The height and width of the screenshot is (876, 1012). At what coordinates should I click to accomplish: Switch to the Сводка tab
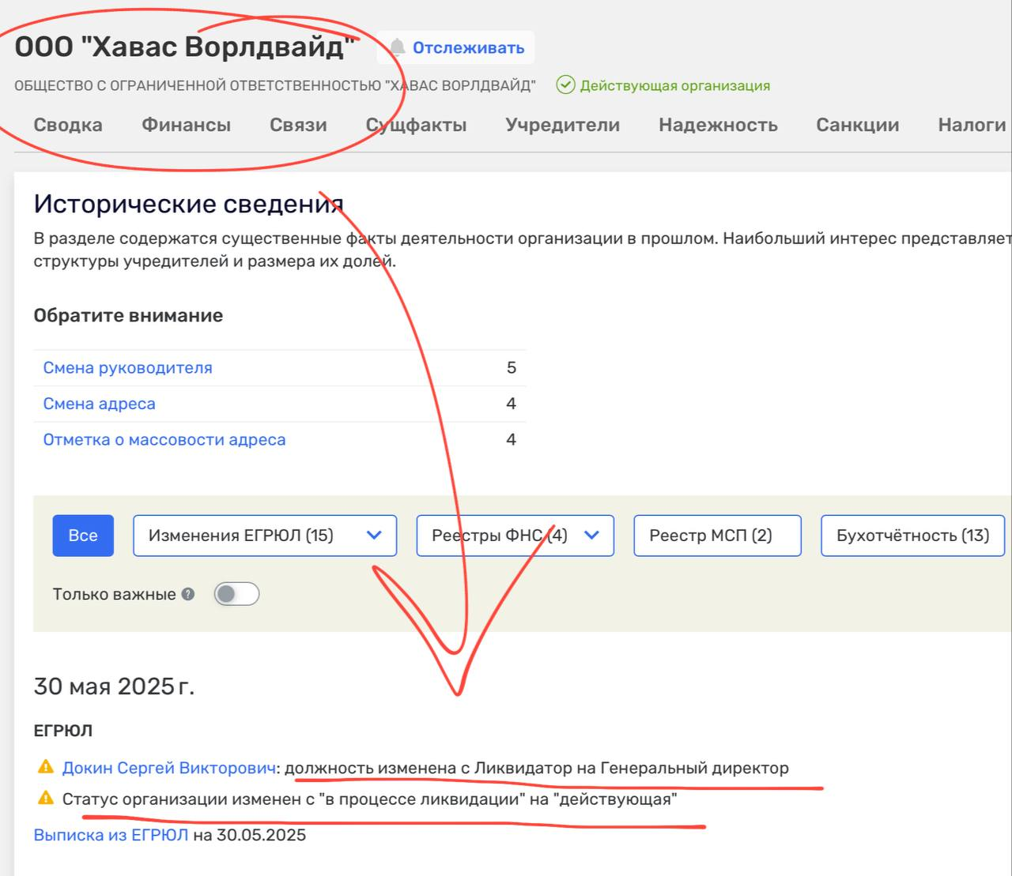[68, 125]
